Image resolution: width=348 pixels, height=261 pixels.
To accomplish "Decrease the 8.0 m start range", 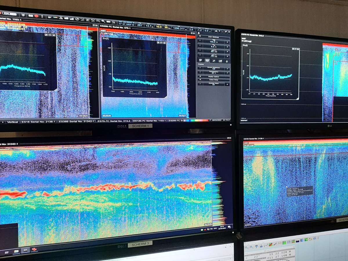I will 200,45.
